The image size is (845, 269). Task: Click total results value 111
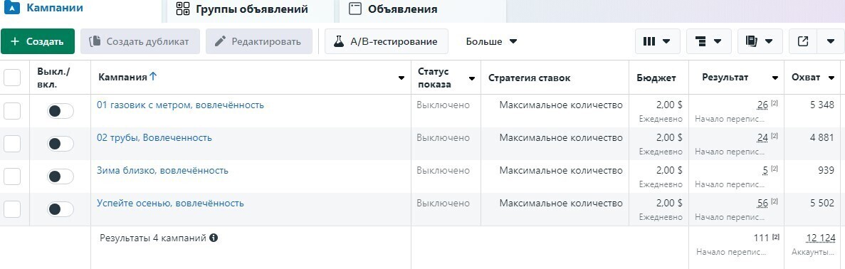click(x=762, y=238)
